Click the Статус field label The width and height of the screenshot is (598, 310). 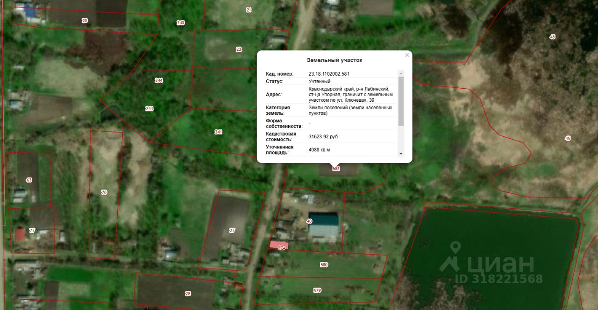click(x=275, y=81)
